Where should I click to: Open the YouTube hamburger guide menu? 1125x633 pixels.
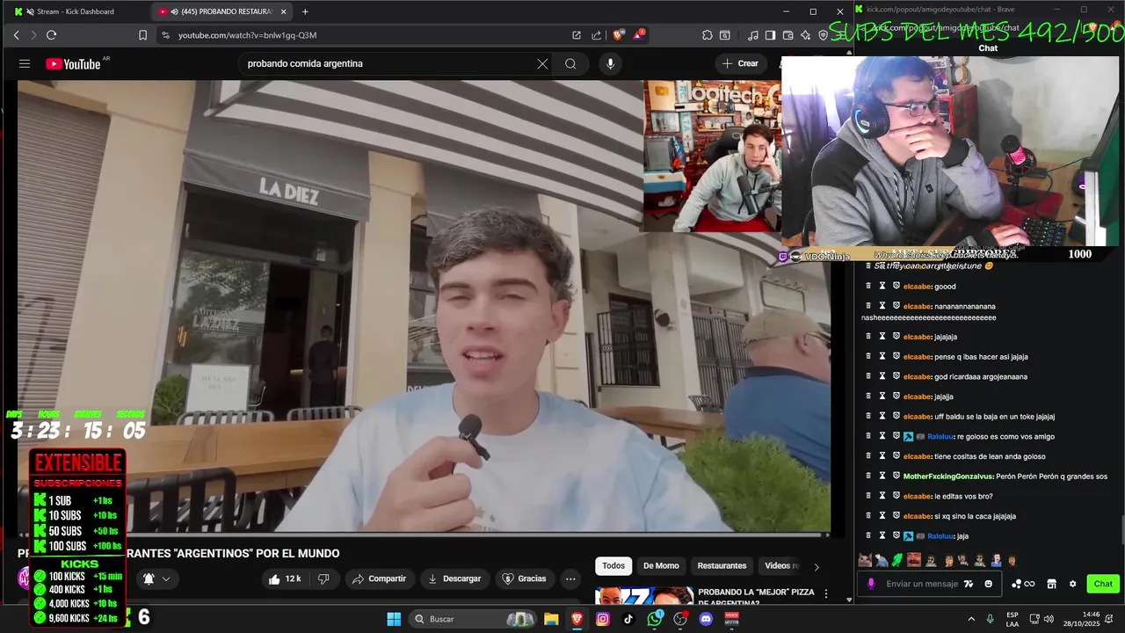[25, 63]
